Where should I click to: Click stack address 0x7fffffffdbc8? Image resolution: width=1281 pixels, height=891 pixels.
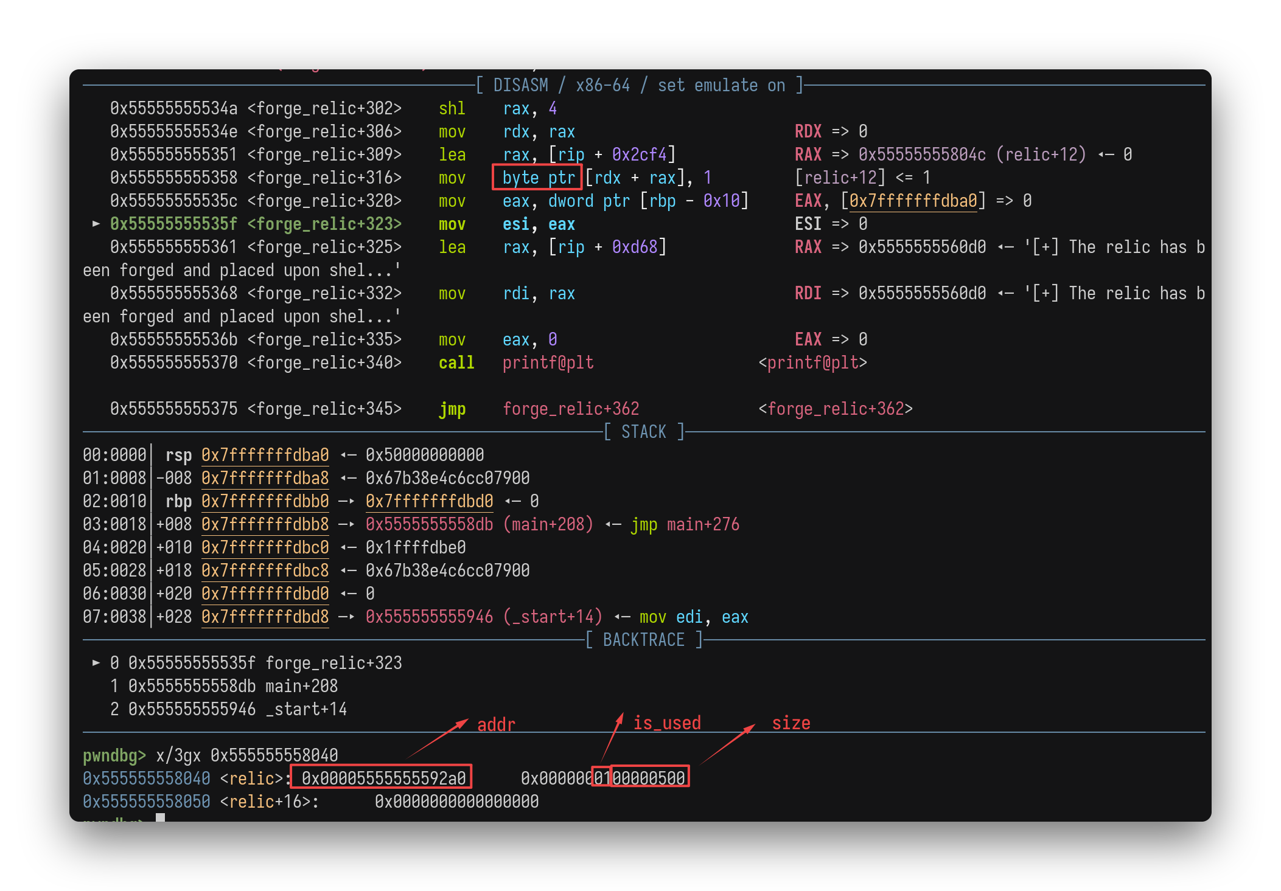(x=265, y=570)
